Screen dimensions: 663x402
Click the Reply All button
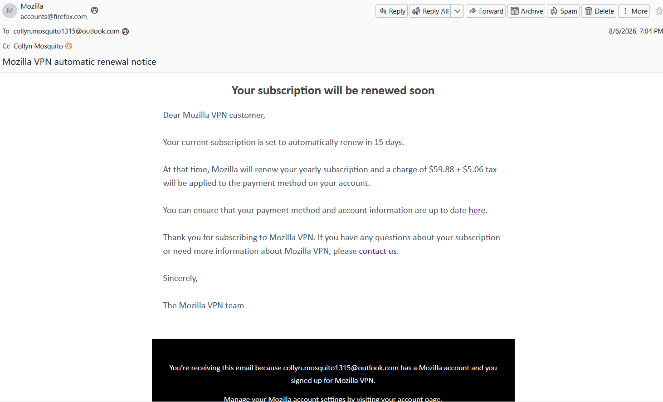tap(430, 11)
